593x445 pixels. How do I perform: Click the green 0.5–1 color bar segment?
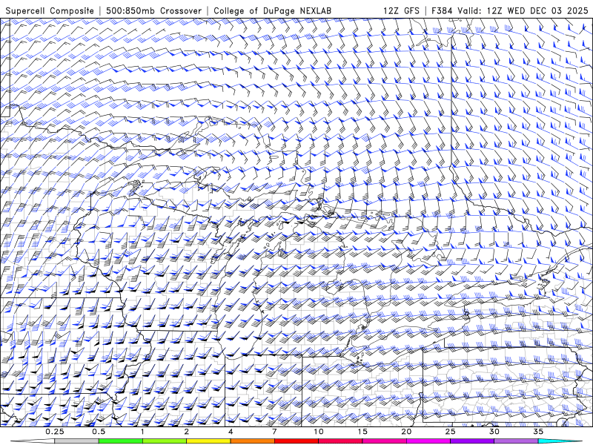(x=120, y=441)
